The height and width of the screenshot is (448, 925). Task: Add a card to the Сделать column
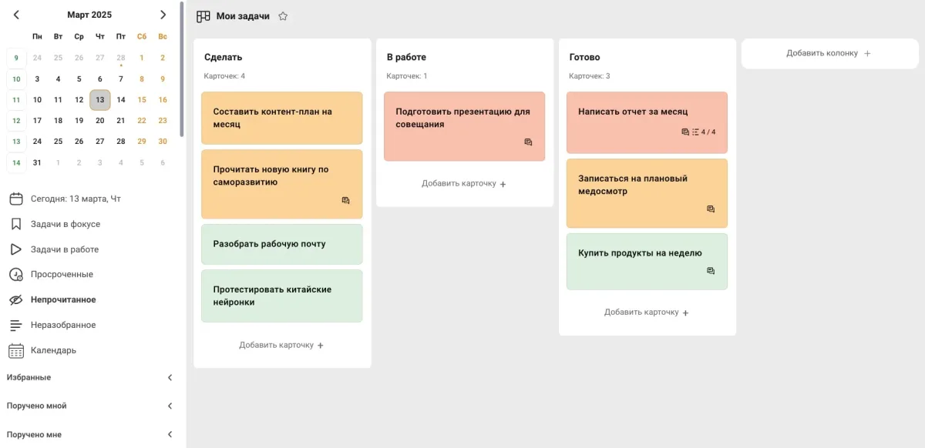pyautogui.click(x=281, y=345)
